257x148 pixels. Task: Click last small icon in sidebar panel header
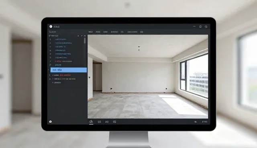click(x=85, y=36)
